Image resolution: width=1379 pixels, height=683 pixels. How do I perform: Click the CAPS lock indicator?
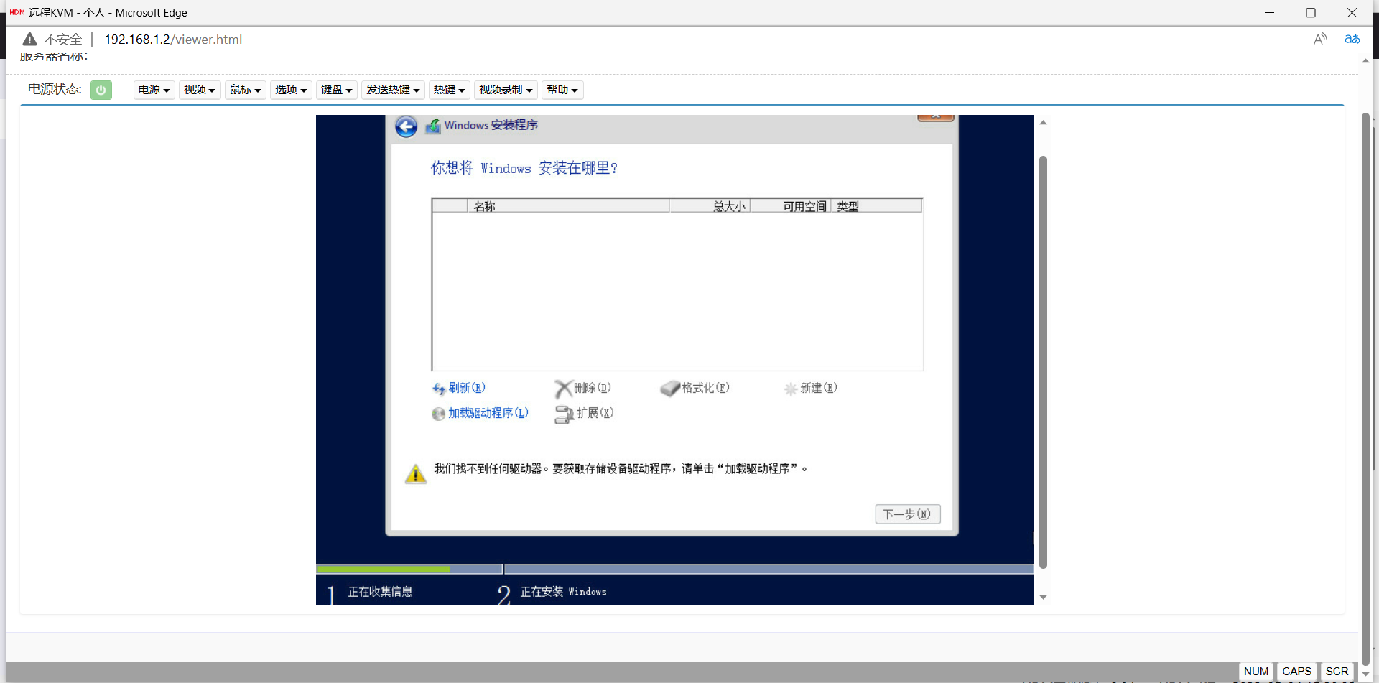click(1297, 672)
